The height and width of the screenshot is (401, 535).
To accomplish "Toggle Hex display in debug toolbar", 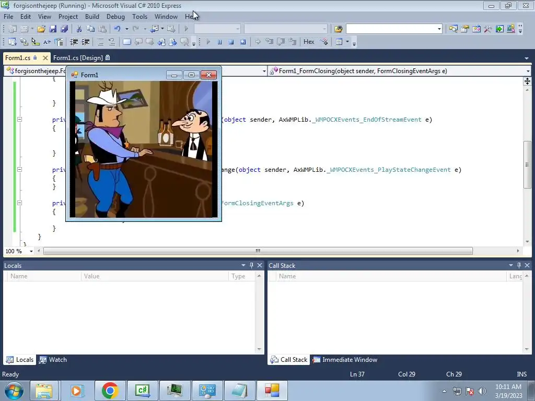I will point(309,42).
